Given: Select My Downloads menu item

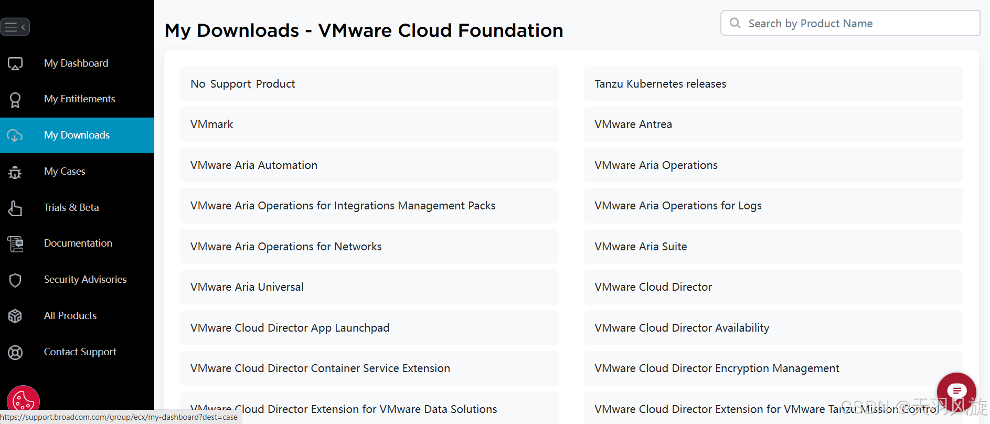Looking at the screenshot, I should (x=77, y=135).
